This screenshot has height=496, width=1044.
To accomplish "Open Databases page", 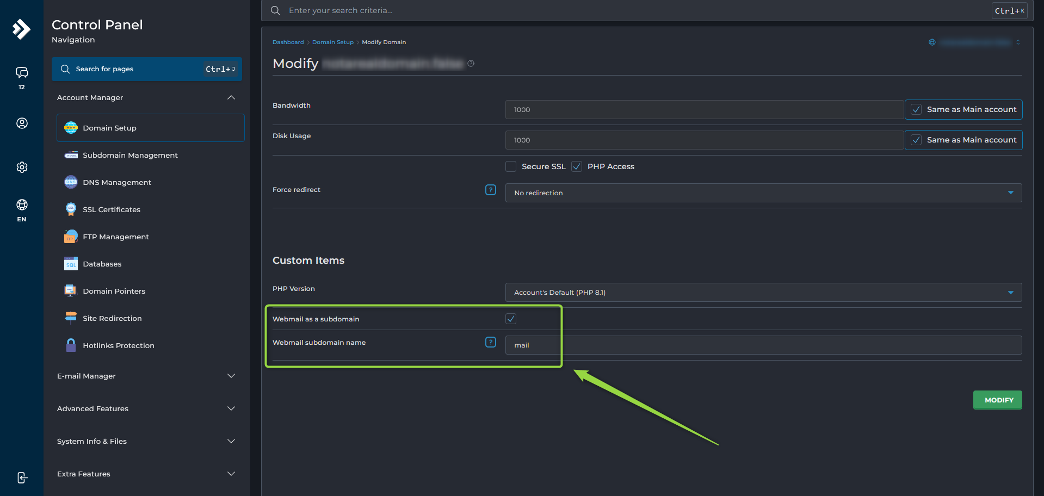I will pos(151,264).
